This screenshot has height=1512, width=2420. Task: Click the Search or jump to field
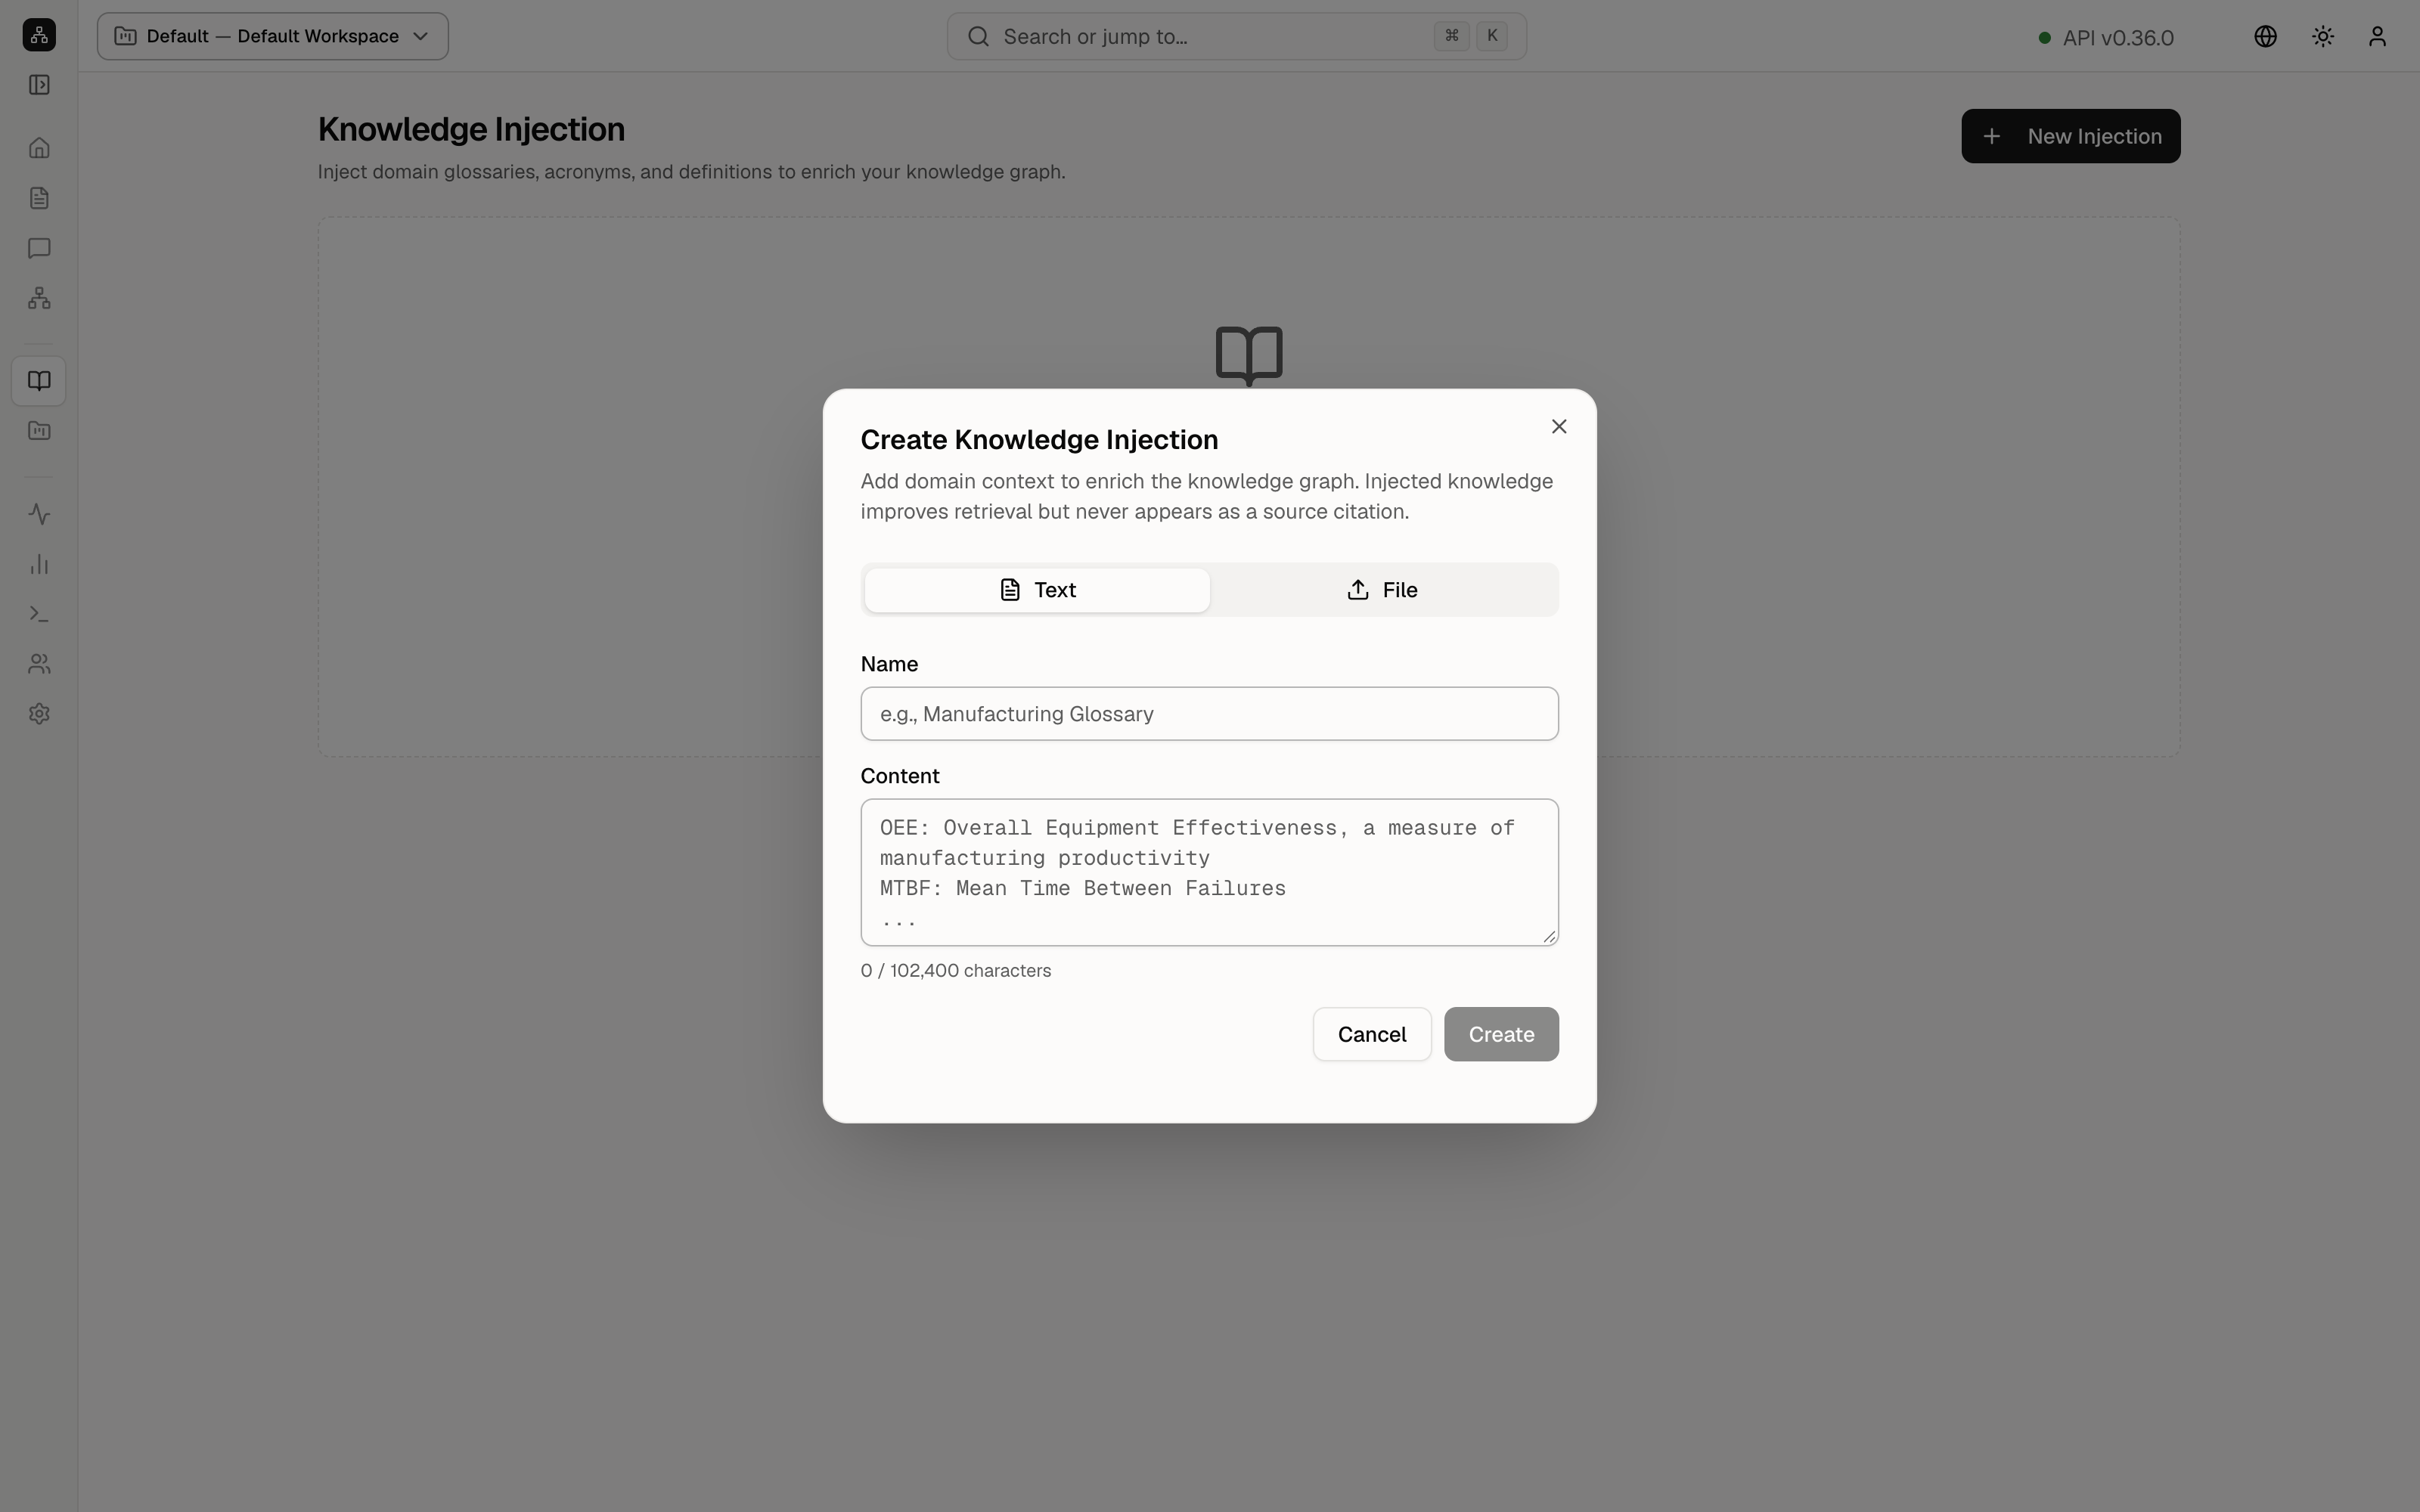click(x=1236, y=36)
